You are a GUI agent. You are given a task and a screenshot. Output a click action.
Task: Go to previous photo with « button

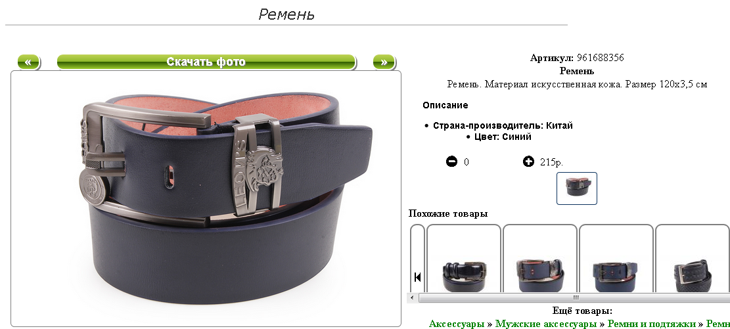29,62
